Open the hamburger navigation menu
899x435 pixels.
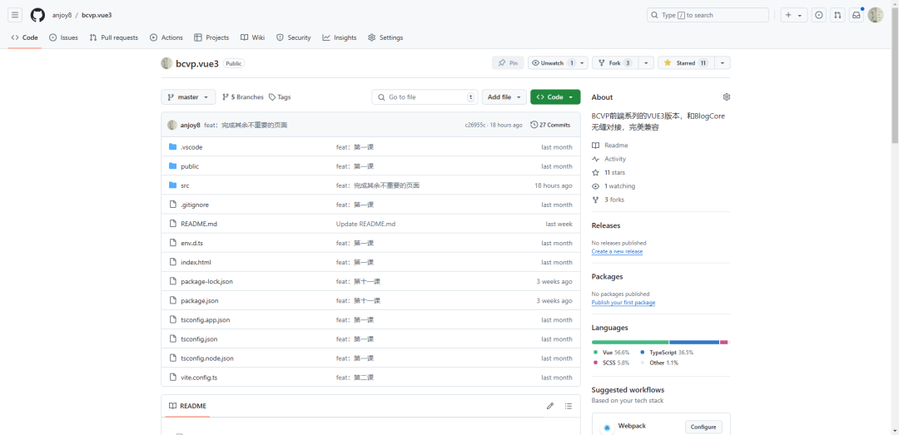coord(16,15)
